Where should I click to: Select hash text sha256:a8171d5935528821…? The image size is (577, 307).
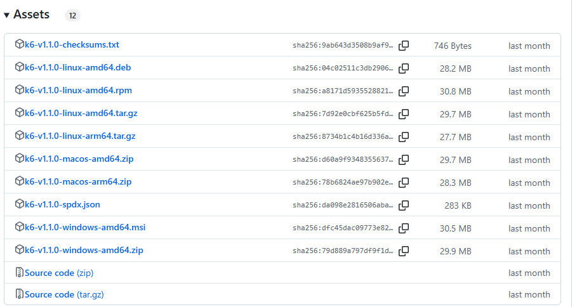(343, 91)
